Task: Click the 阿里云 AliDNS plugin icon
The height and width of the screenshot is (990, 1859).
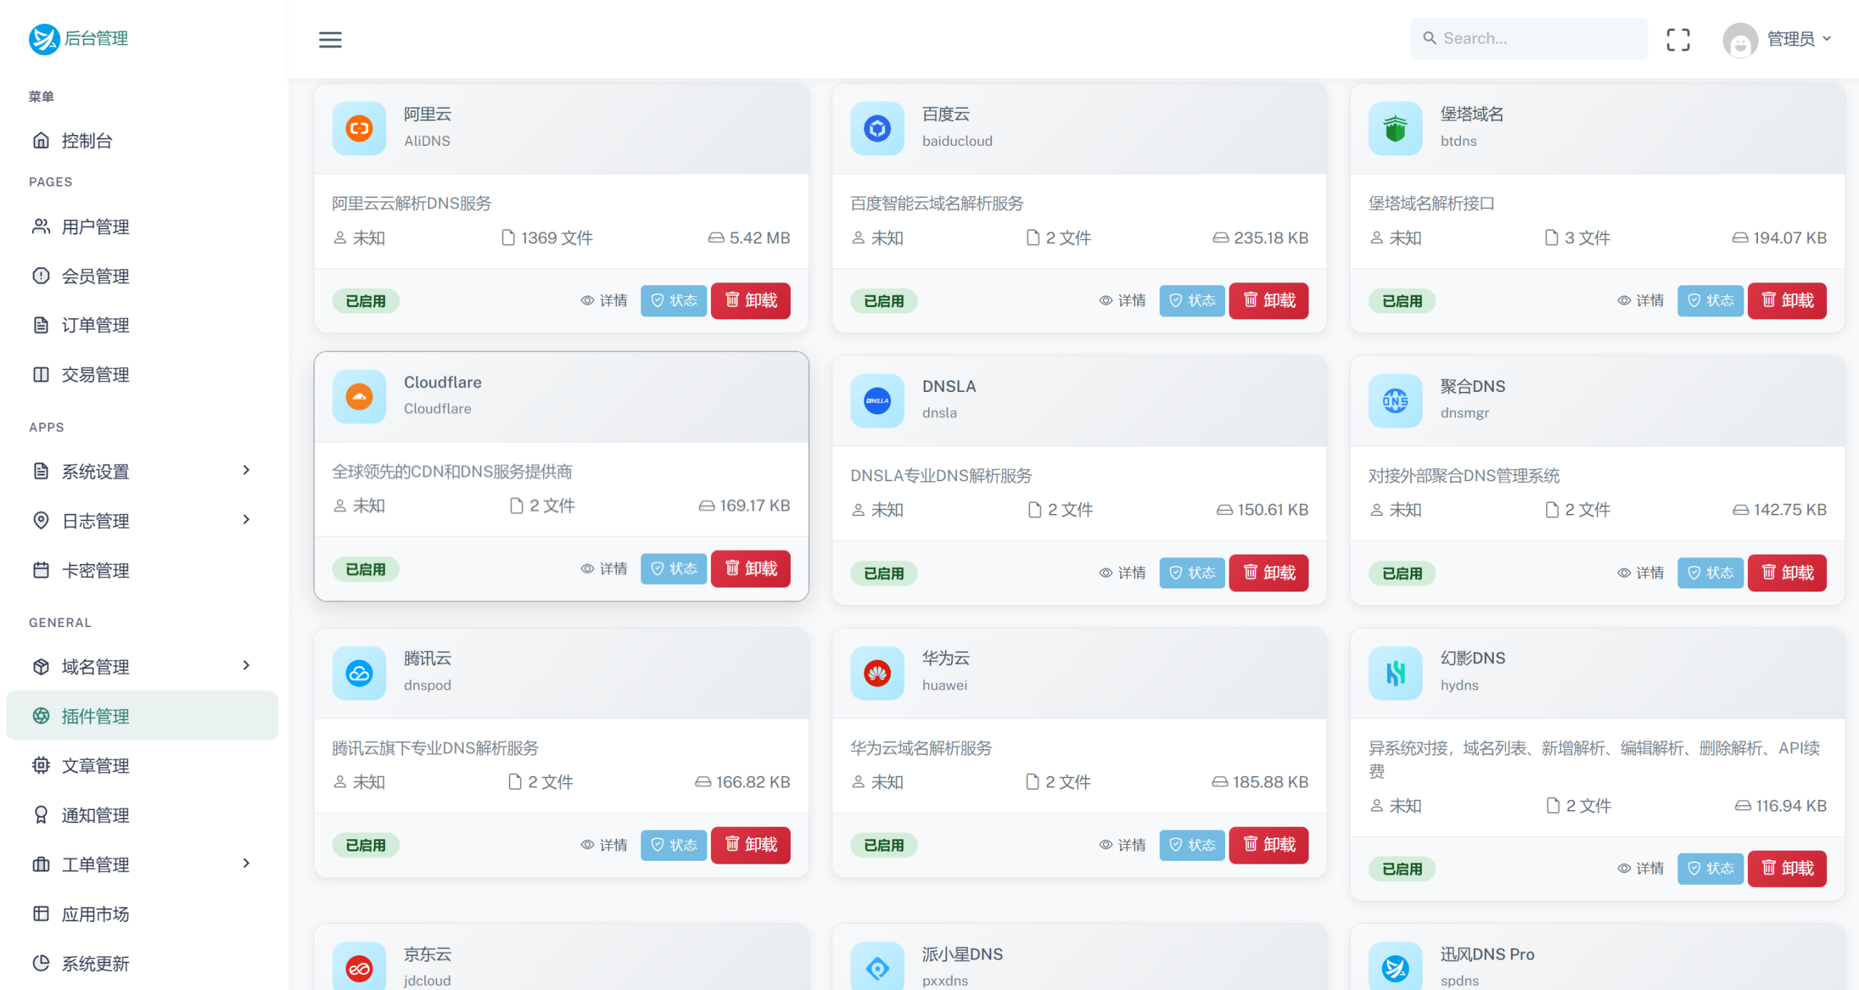Action: [358, 129]
